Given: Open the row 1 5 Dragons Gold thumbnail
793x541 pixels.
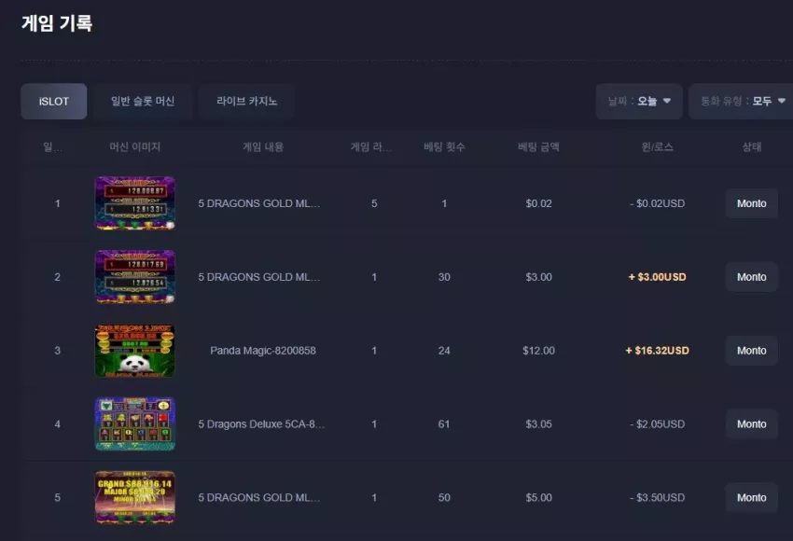Looking at the screenshot, I should (x=135, y=203).
